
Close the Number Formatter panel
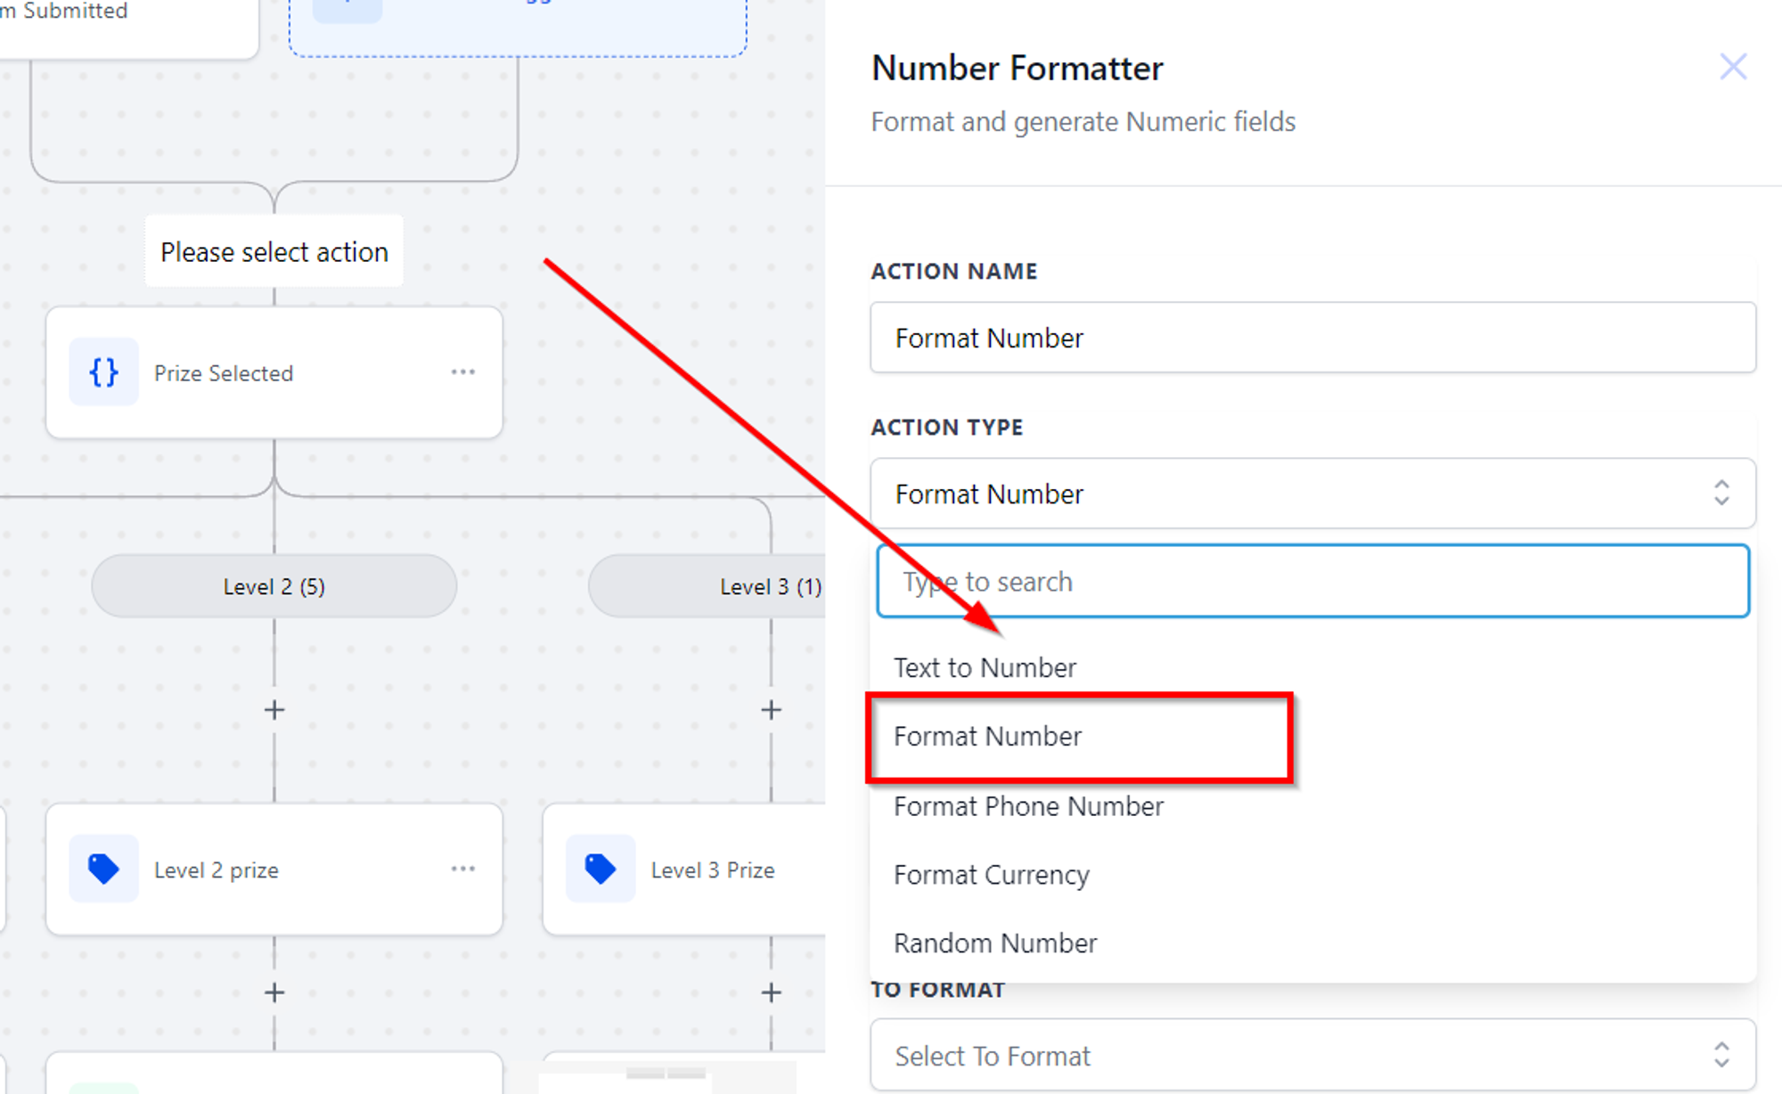(x=1733, y=67)
